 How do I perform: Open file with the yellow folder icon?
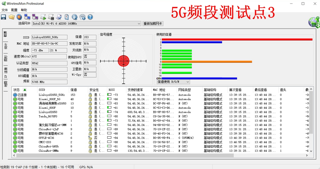(x=12, y=17)
